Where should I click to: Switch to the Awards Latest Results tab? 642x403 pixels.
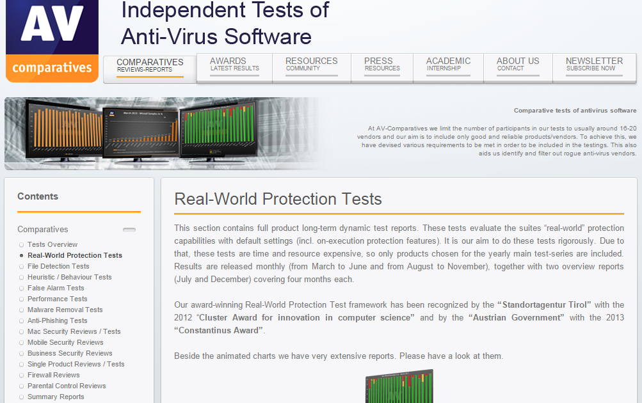click(234, 65)
